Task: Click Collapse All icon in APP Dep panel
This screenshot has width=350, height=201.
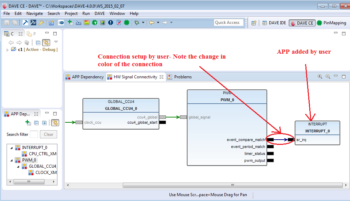Action: click(x=37, y=123)
